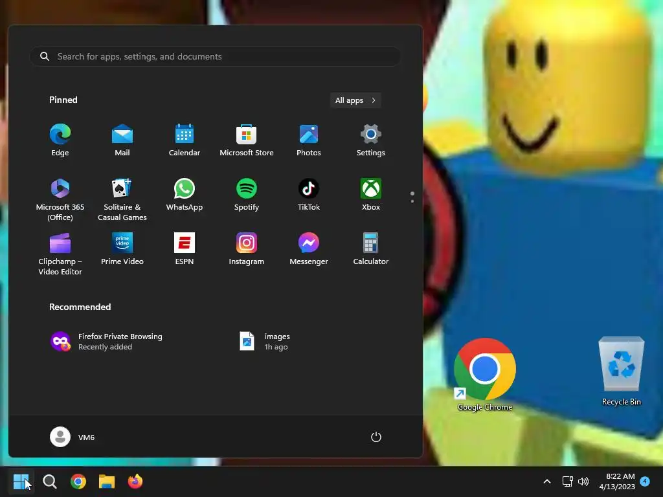Launch the Photos app
663x497 pixels.
point(309,140)
